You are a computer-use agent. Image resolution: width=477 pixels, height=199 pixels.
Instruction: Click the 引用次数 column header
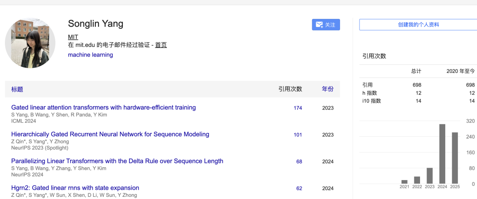[x=290, y=89]
